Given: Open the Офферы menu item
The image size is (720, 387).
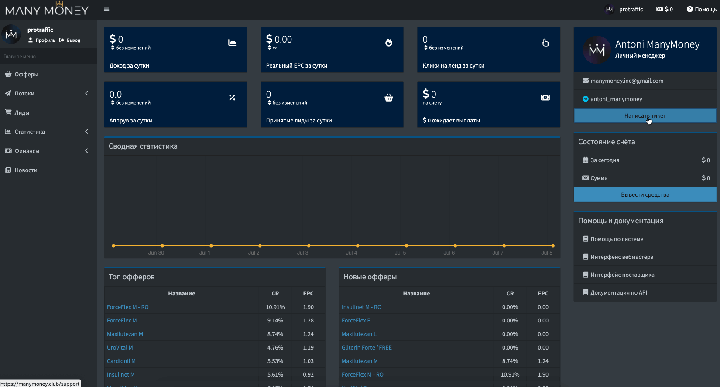Looking at the screenshot, I should click(x=48, y=74).
